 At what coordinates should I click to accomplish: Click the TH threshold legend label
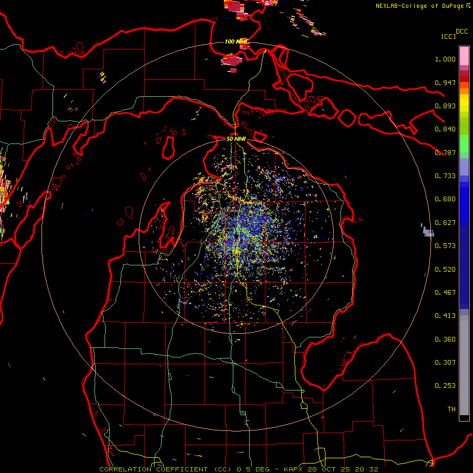pos(451,409)
